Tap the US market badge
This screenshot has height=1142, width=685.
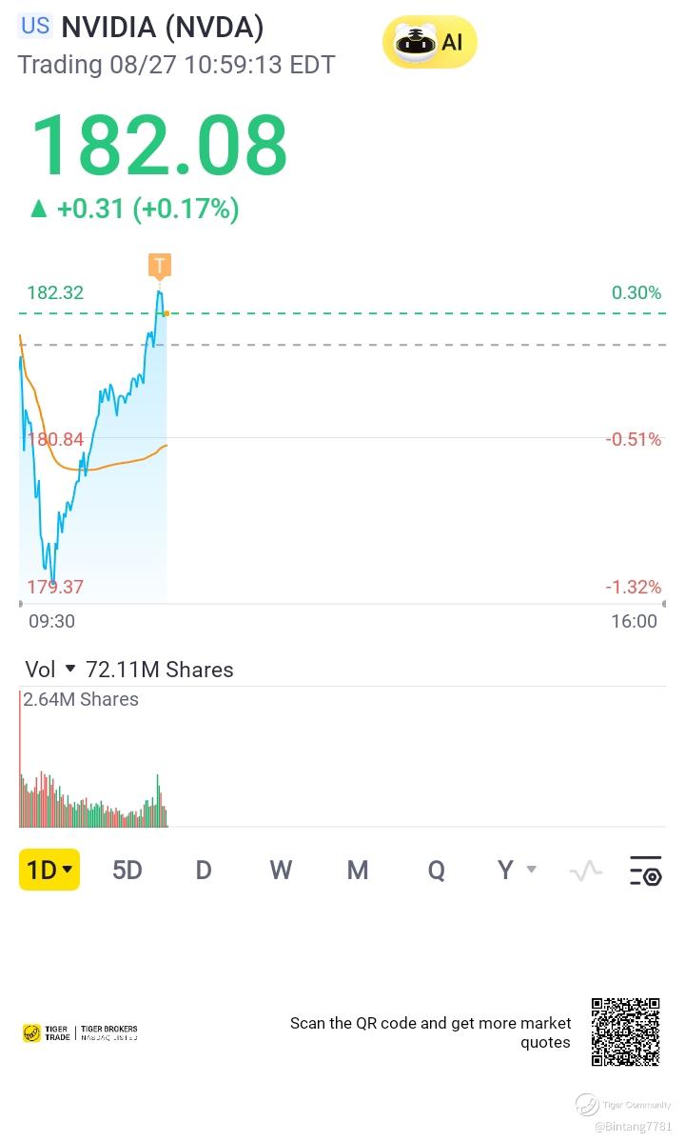coord(35,26)
